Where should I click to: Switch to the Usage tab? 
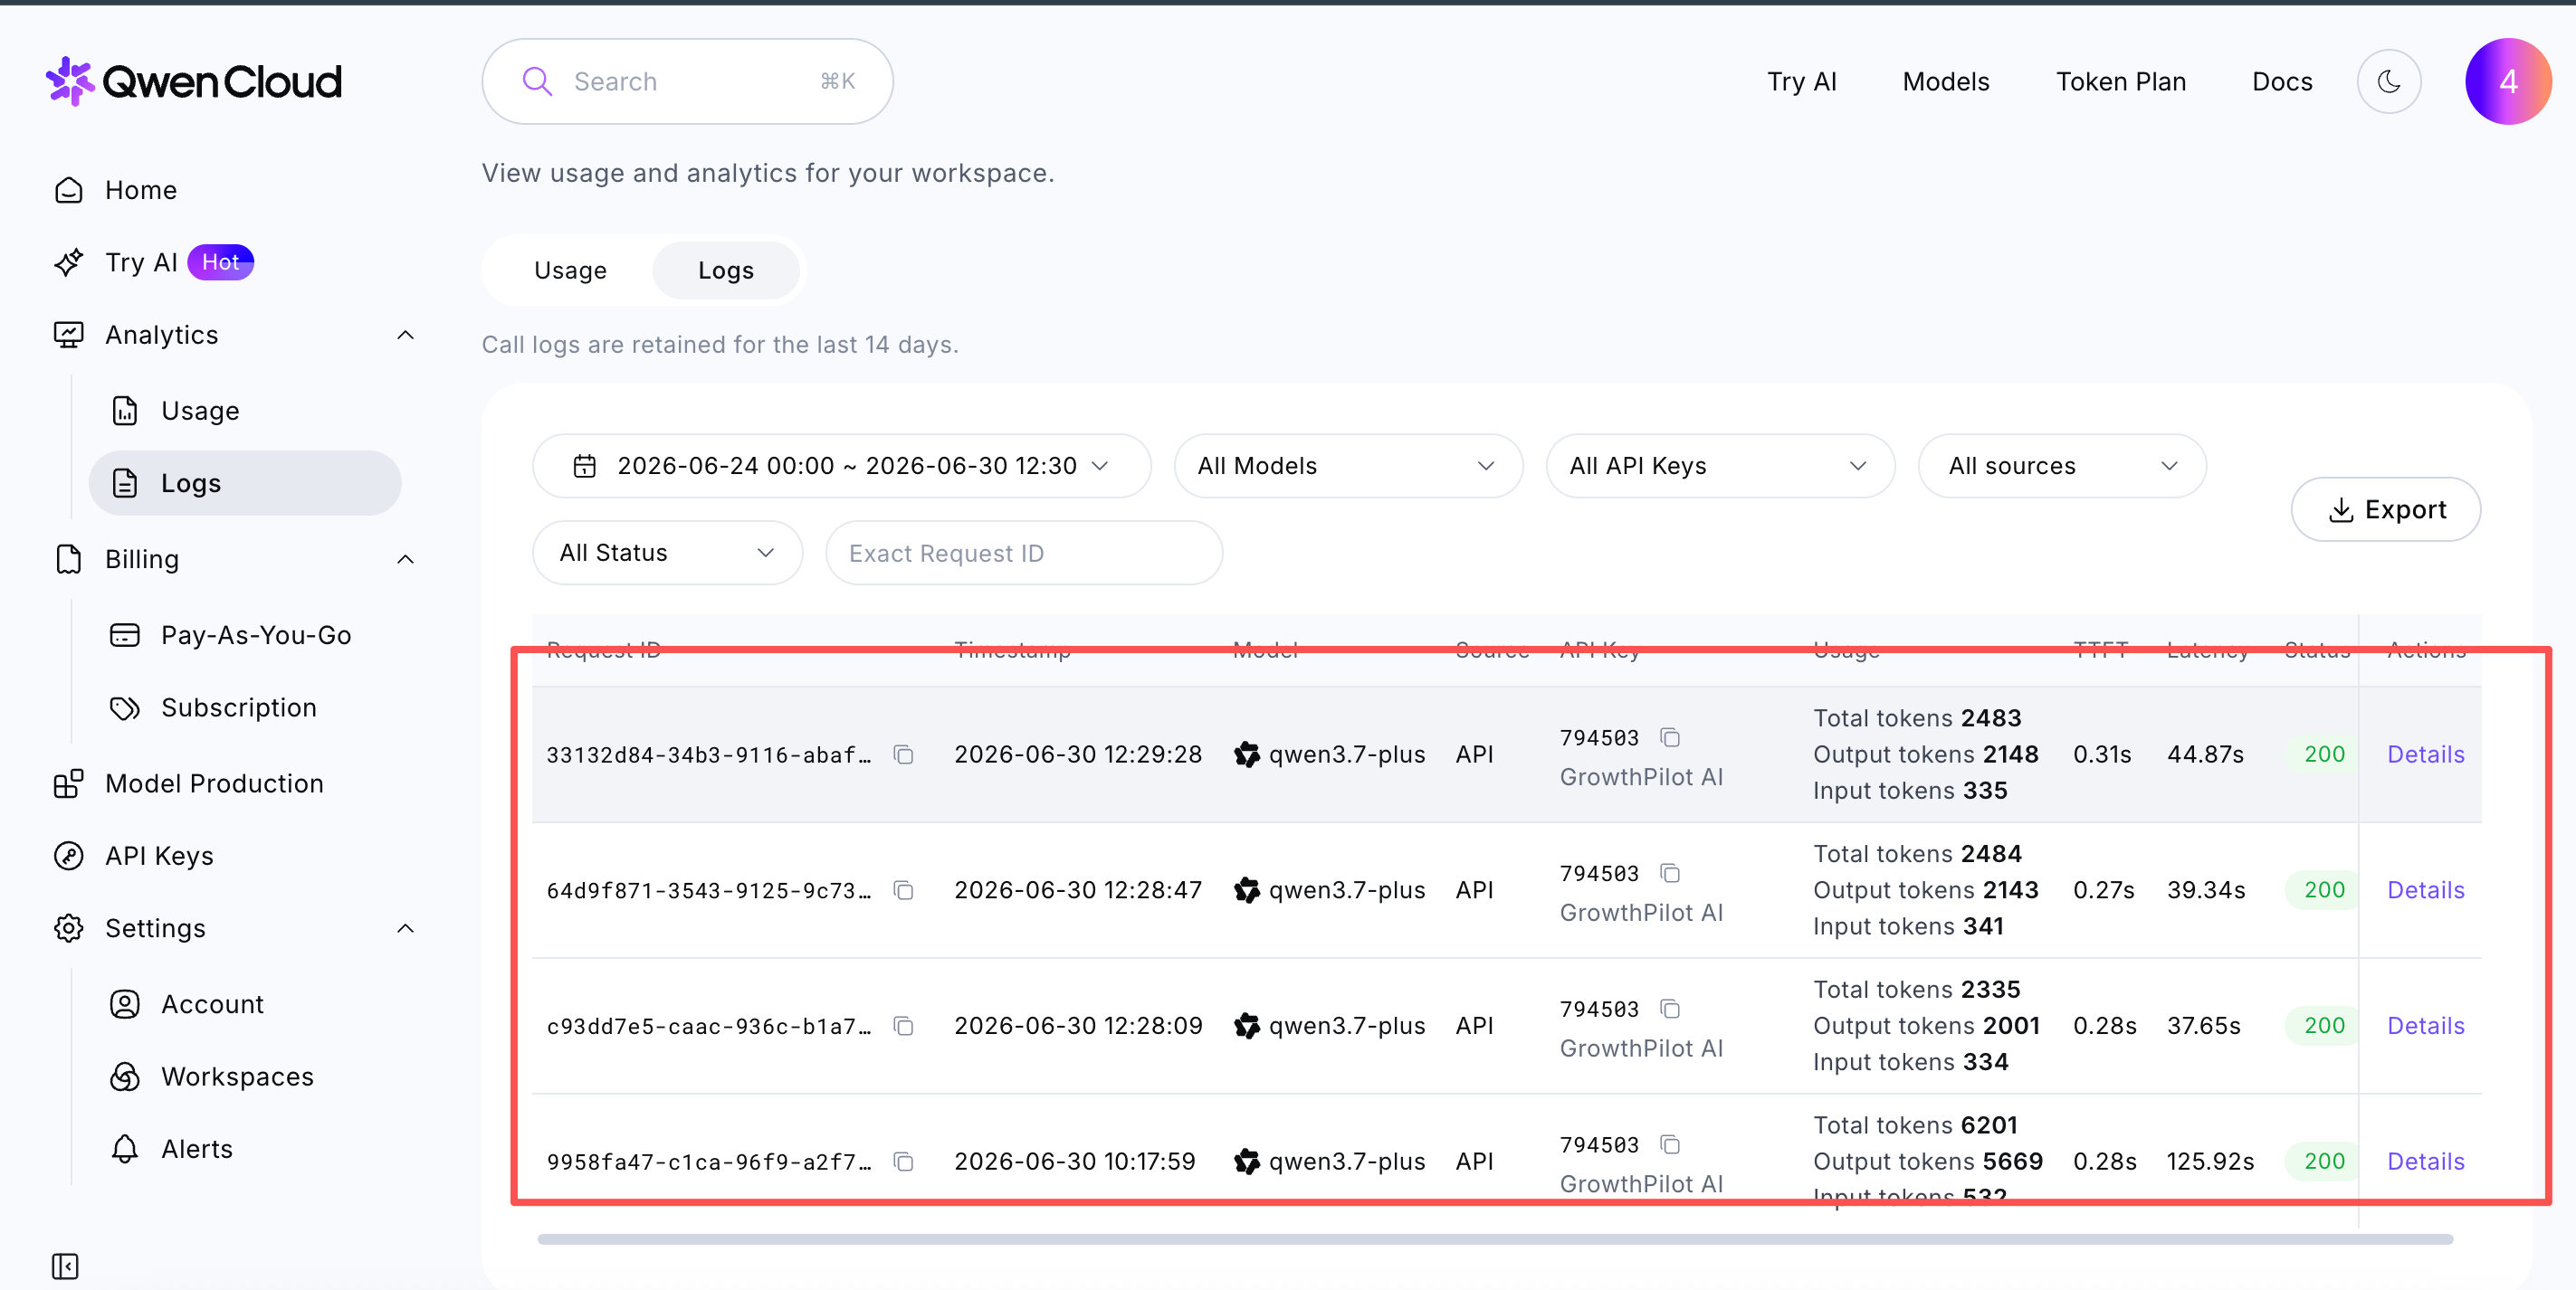(570, 270)
